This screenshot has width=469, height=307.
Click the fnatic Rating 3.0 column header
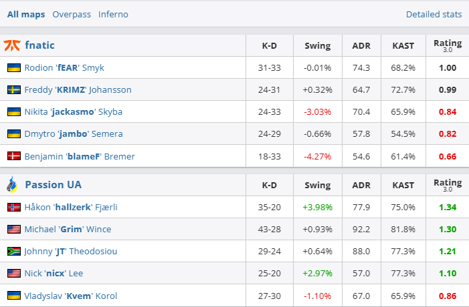click(448, 45)
